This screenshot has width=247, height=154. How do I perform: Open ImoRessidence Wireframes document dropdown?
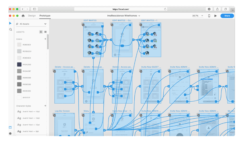coord(124,16)
